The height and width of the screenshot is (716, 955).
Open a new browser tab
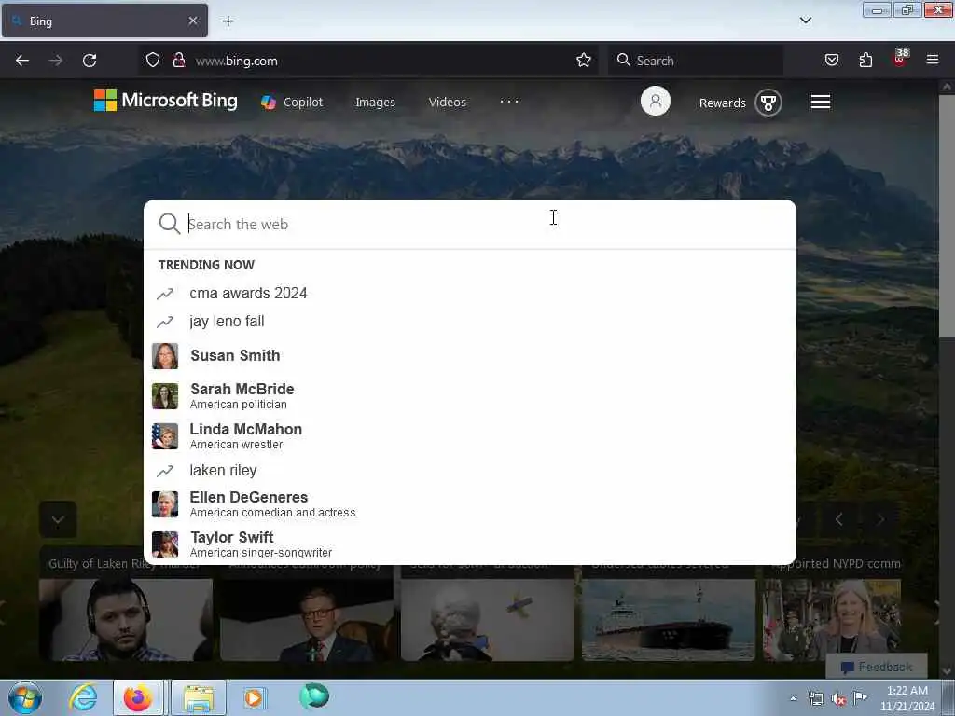(228, 21)
